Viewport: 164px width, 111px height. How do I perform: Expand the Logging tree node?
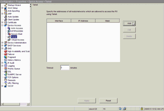pyautogui.click(x=2, y=66)
